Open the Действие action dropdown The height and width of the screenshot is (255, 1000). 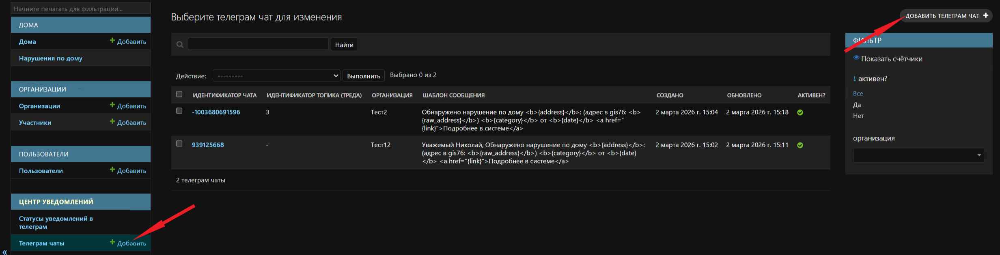[x=276, y=76]
